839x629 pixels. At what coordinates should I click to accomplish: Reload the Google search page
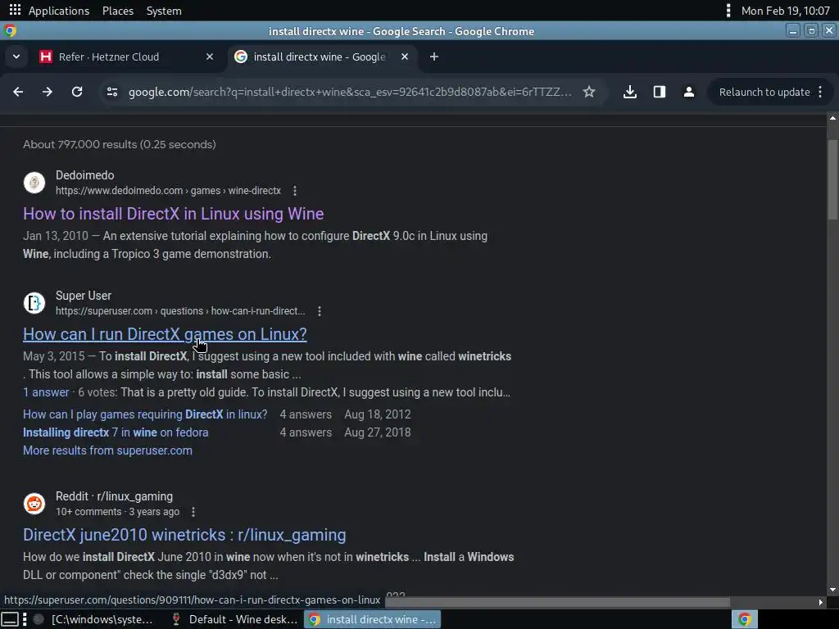(77, 92)
